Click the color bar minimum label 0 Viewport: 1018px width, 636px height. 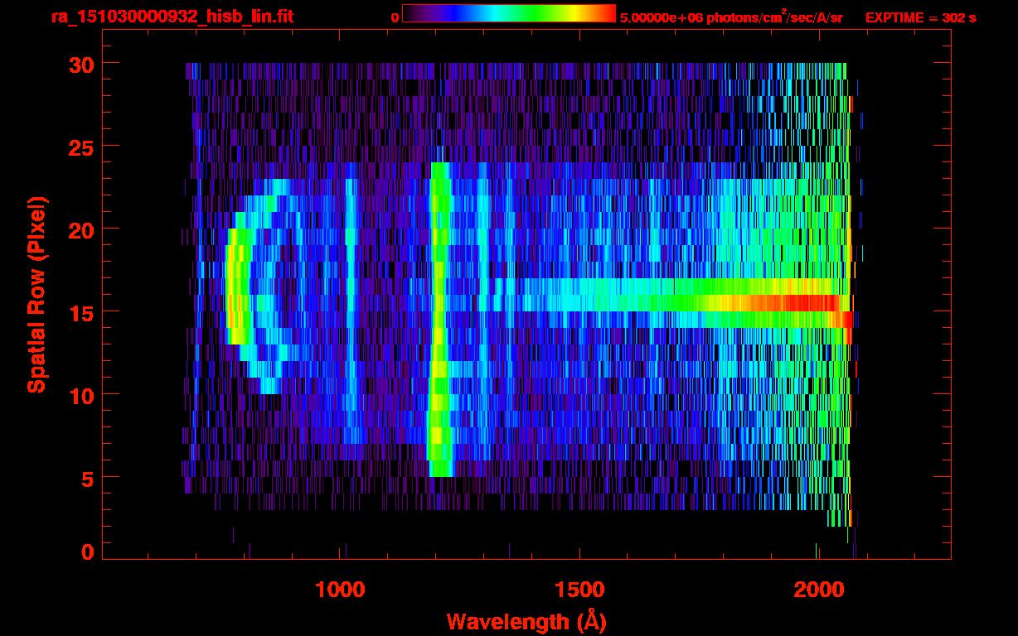click(395, 17)
